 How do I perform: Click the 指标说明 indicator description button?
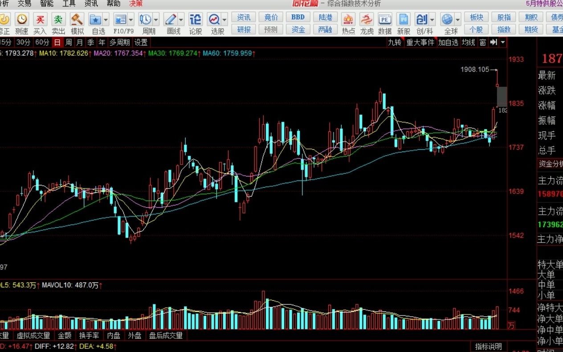[488, 346]
